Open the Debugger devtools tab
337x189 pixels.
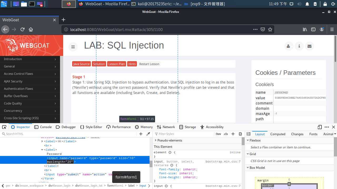(66, 127)
